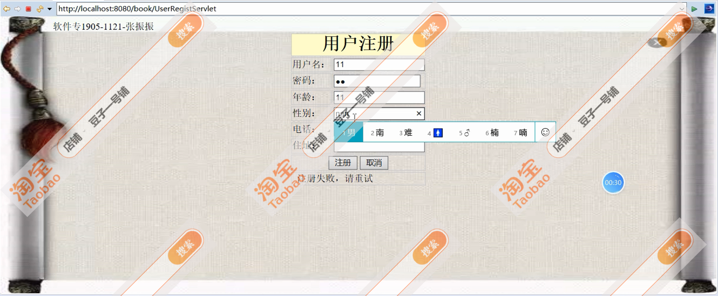The height and width of the screenshot is (296, 718).
Task: Click the red stop loading icon
Action: pyautogui.click(x=28, y=9)
